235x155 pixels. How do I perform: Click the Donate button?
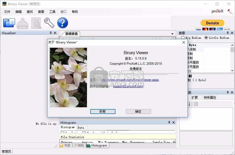click(212, 23)
